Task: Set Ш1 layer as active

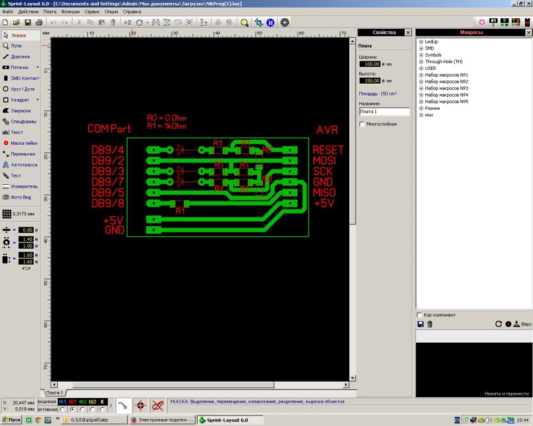Action: click(72, 409)
